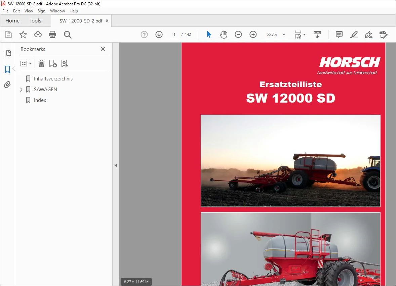396x286 pixels.
Task: Click the page number input field
Action: pyautogui.click(x=174, y=35)
